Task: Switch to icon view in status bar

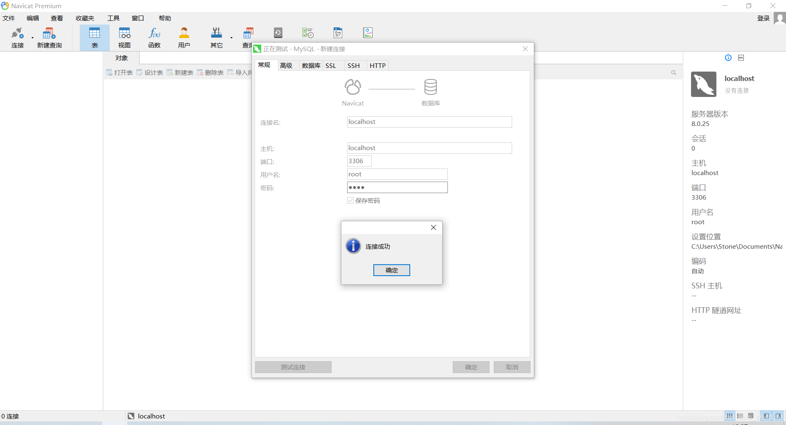Action: click(x=730, y=416)
